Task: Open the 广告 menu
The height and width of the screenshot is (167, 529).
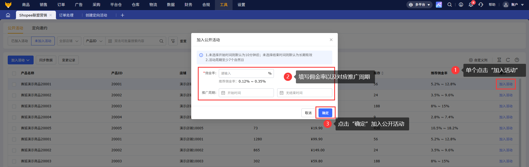Action: tap(79, 5)
